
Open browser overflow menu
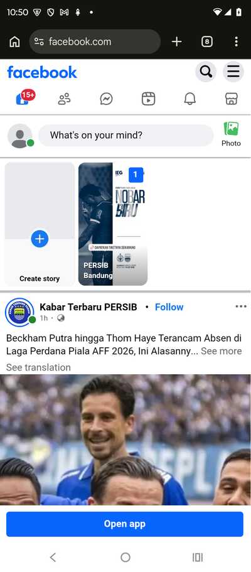click(237, 41)
